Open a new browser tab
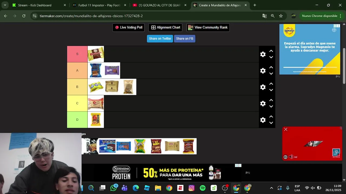 point(255,5)
